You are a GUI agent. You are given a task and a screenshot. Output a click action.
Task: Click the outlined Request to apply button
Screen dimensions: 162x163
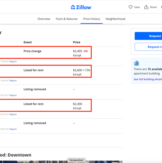(x=148, y=47)
